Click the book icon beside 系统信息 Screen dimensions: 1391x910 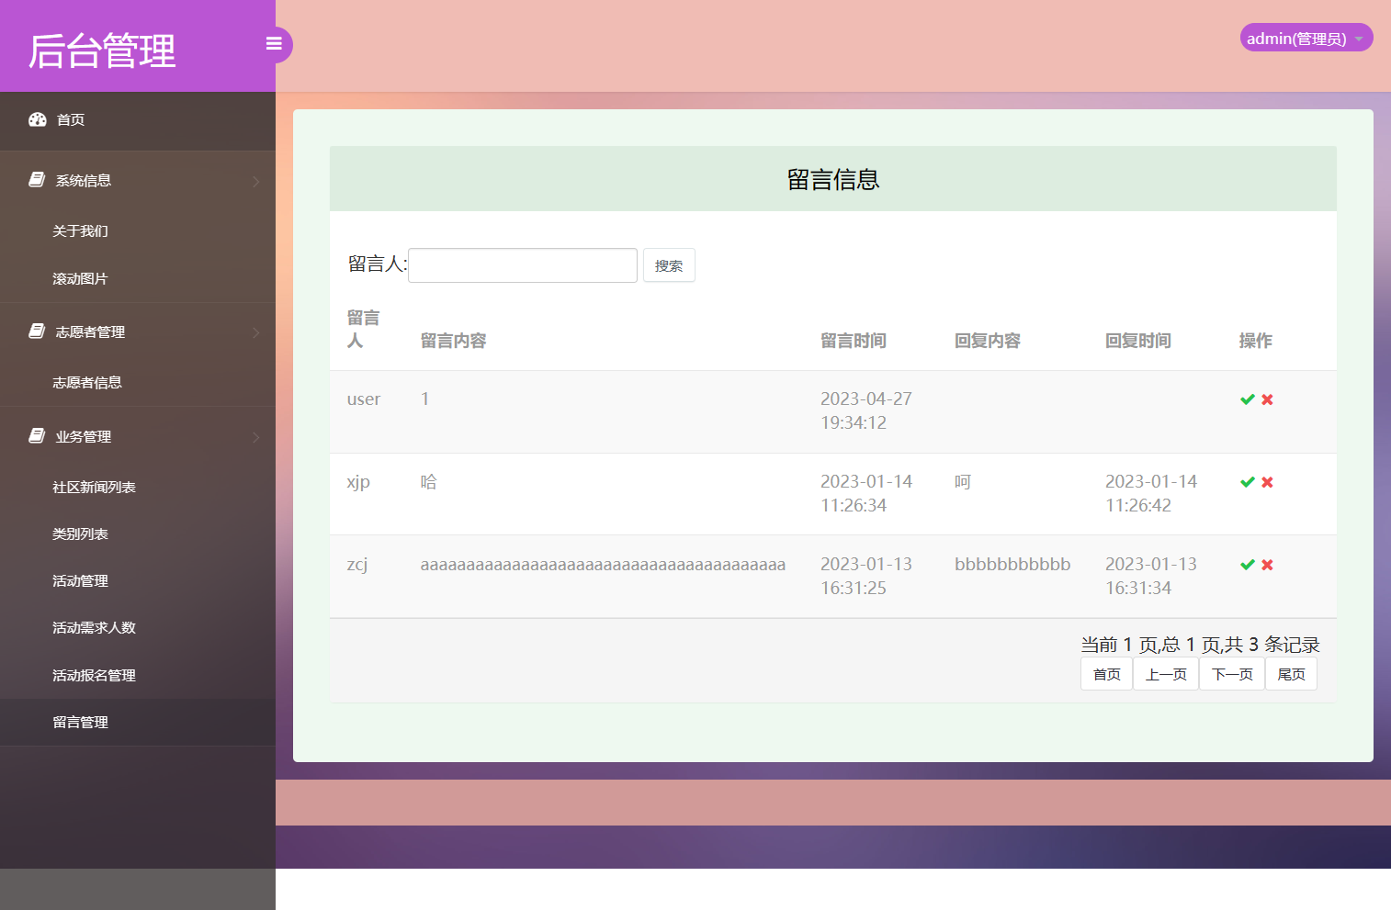point(35,178)
